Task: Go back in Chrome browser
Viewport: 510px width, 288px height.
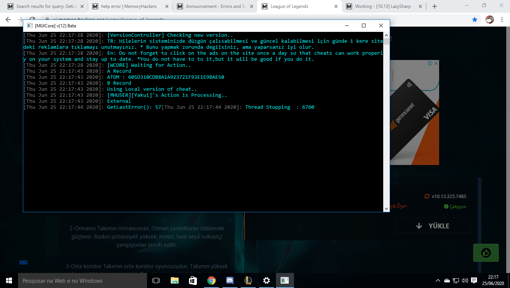Action: coord(8,19)
